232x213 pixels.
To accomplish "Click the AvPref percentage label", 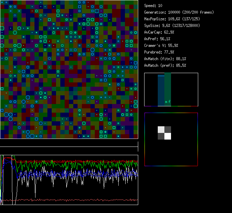I will pyautogui.click(x=157, y=39).
